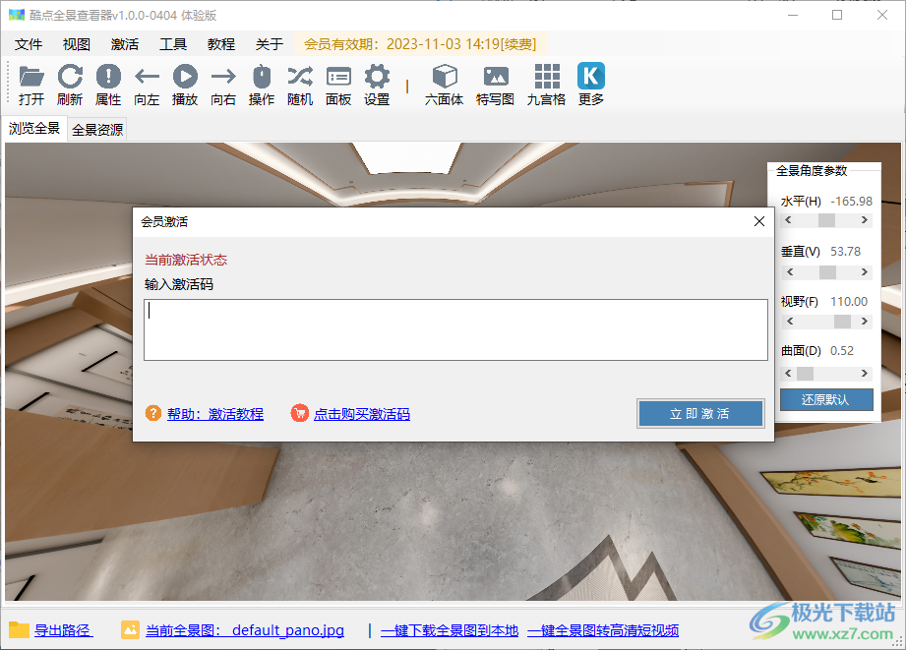Open the Properties (属性) toolbar icon

(108, 77)
